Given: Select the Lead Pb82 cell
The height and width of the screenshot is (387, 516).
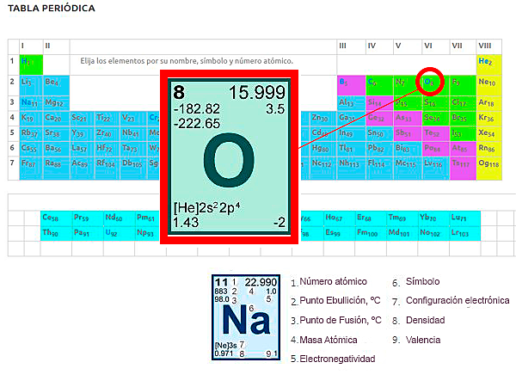Looking at the screenshot, I should pos(379,149).
